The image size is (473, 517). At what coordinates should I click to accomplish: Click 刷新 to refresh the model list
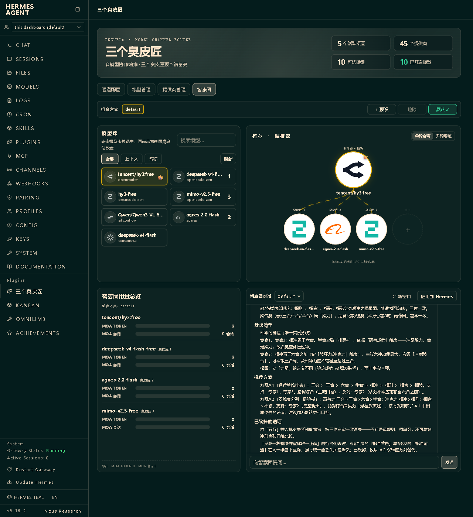click(x=228, y=159)
